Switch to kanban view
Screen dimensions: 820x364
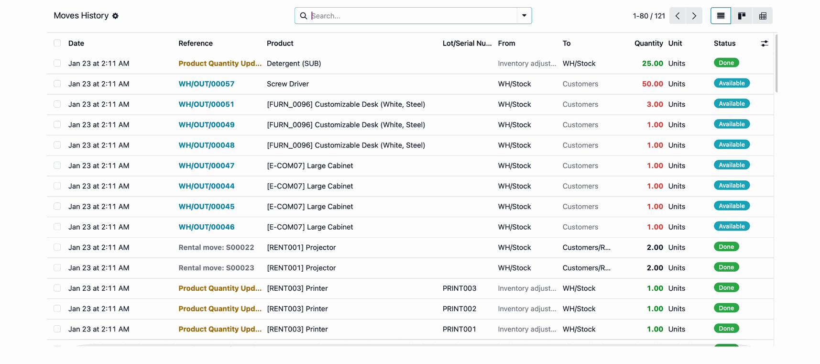pos(742,16)
